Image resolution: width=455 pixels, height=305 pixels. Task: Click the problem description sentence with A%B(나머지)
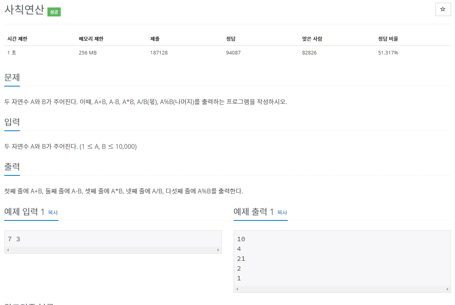click(x=146, y=102)
